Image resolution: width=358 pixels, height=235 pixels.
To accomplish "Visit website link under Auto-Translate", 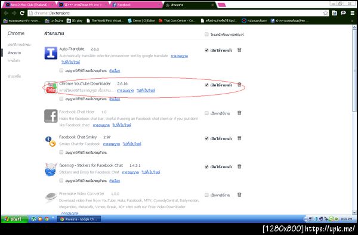I will pyautogui.click(x=70, y=62).
